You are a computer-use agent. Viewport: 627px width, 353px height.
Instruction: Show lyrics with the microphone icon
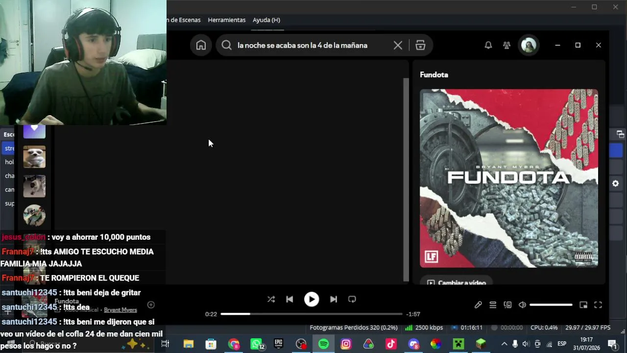(478, 305)
